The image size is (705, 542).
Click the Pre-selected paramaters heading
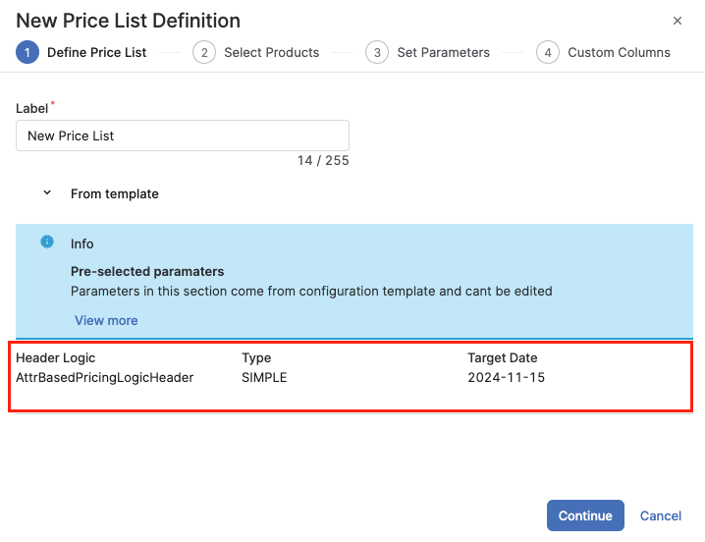coord(147,271)
